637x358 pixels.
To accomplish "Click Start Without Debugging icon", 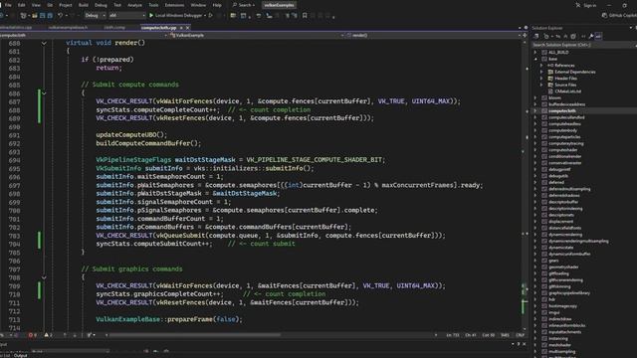I will point(211,16).
